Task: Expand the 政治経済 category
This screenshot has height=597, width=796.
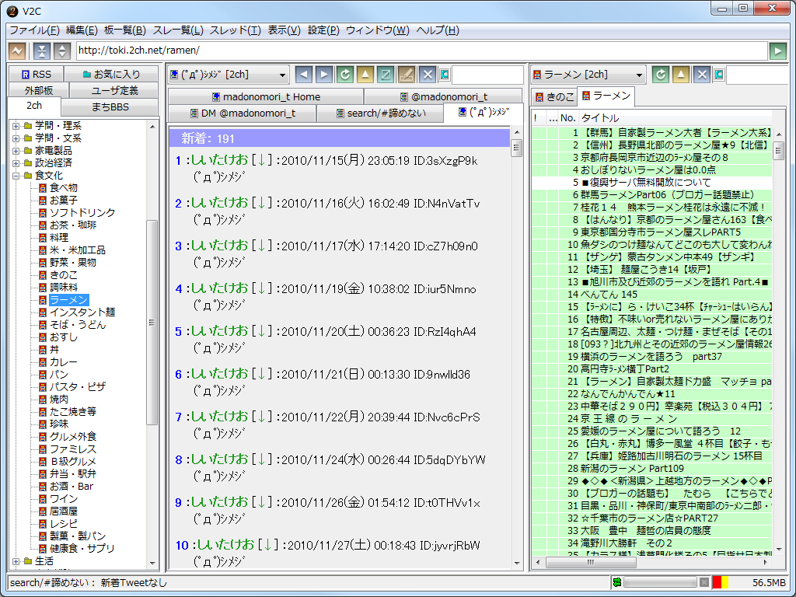Action: coord(16,163)
